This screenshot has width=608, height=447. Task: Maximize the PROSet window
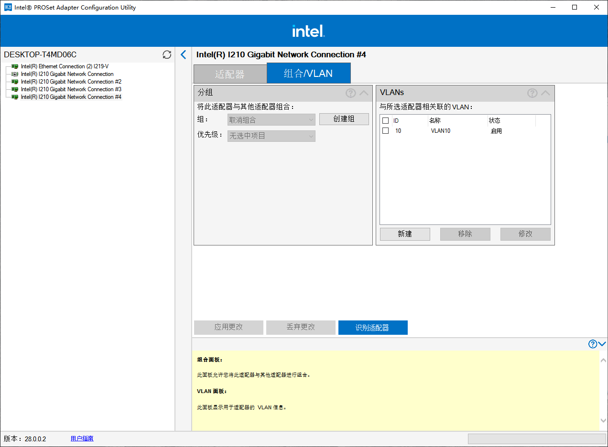[575, 7]
